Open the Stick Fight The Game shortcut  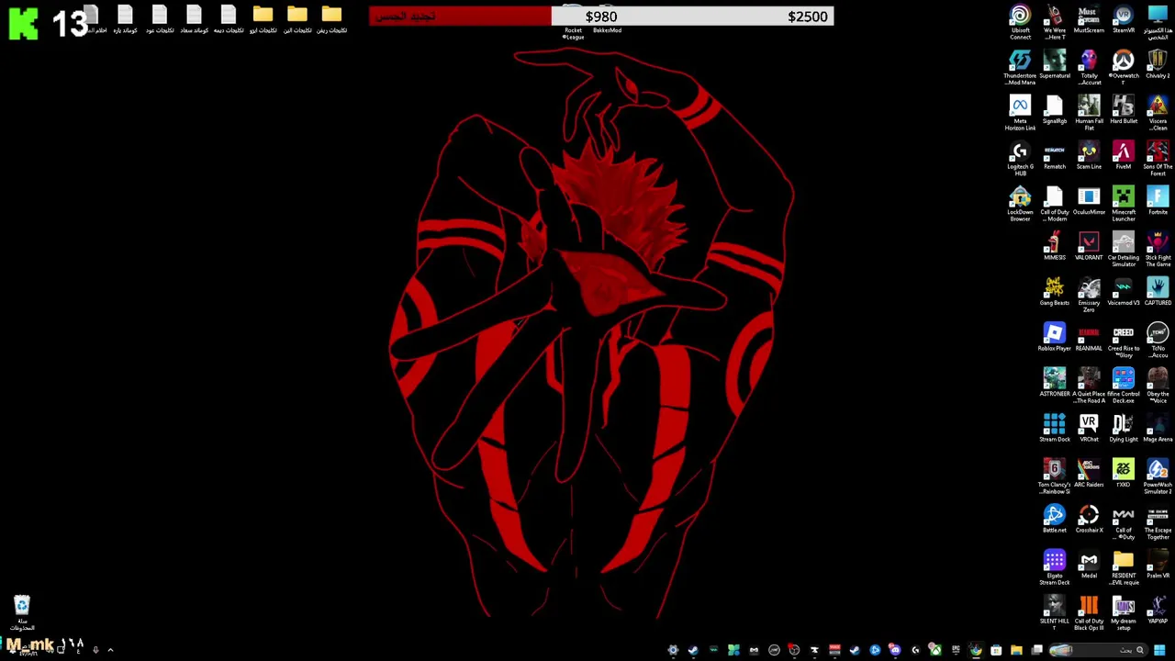click(x=1157, y=250)
